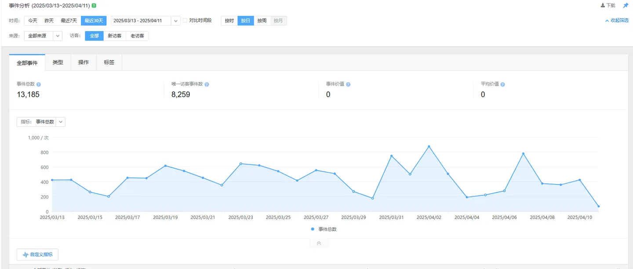Toggle the 事件总数 legend dot under the chart
This screenshot has width=633, height=269.
click(313, 229)
